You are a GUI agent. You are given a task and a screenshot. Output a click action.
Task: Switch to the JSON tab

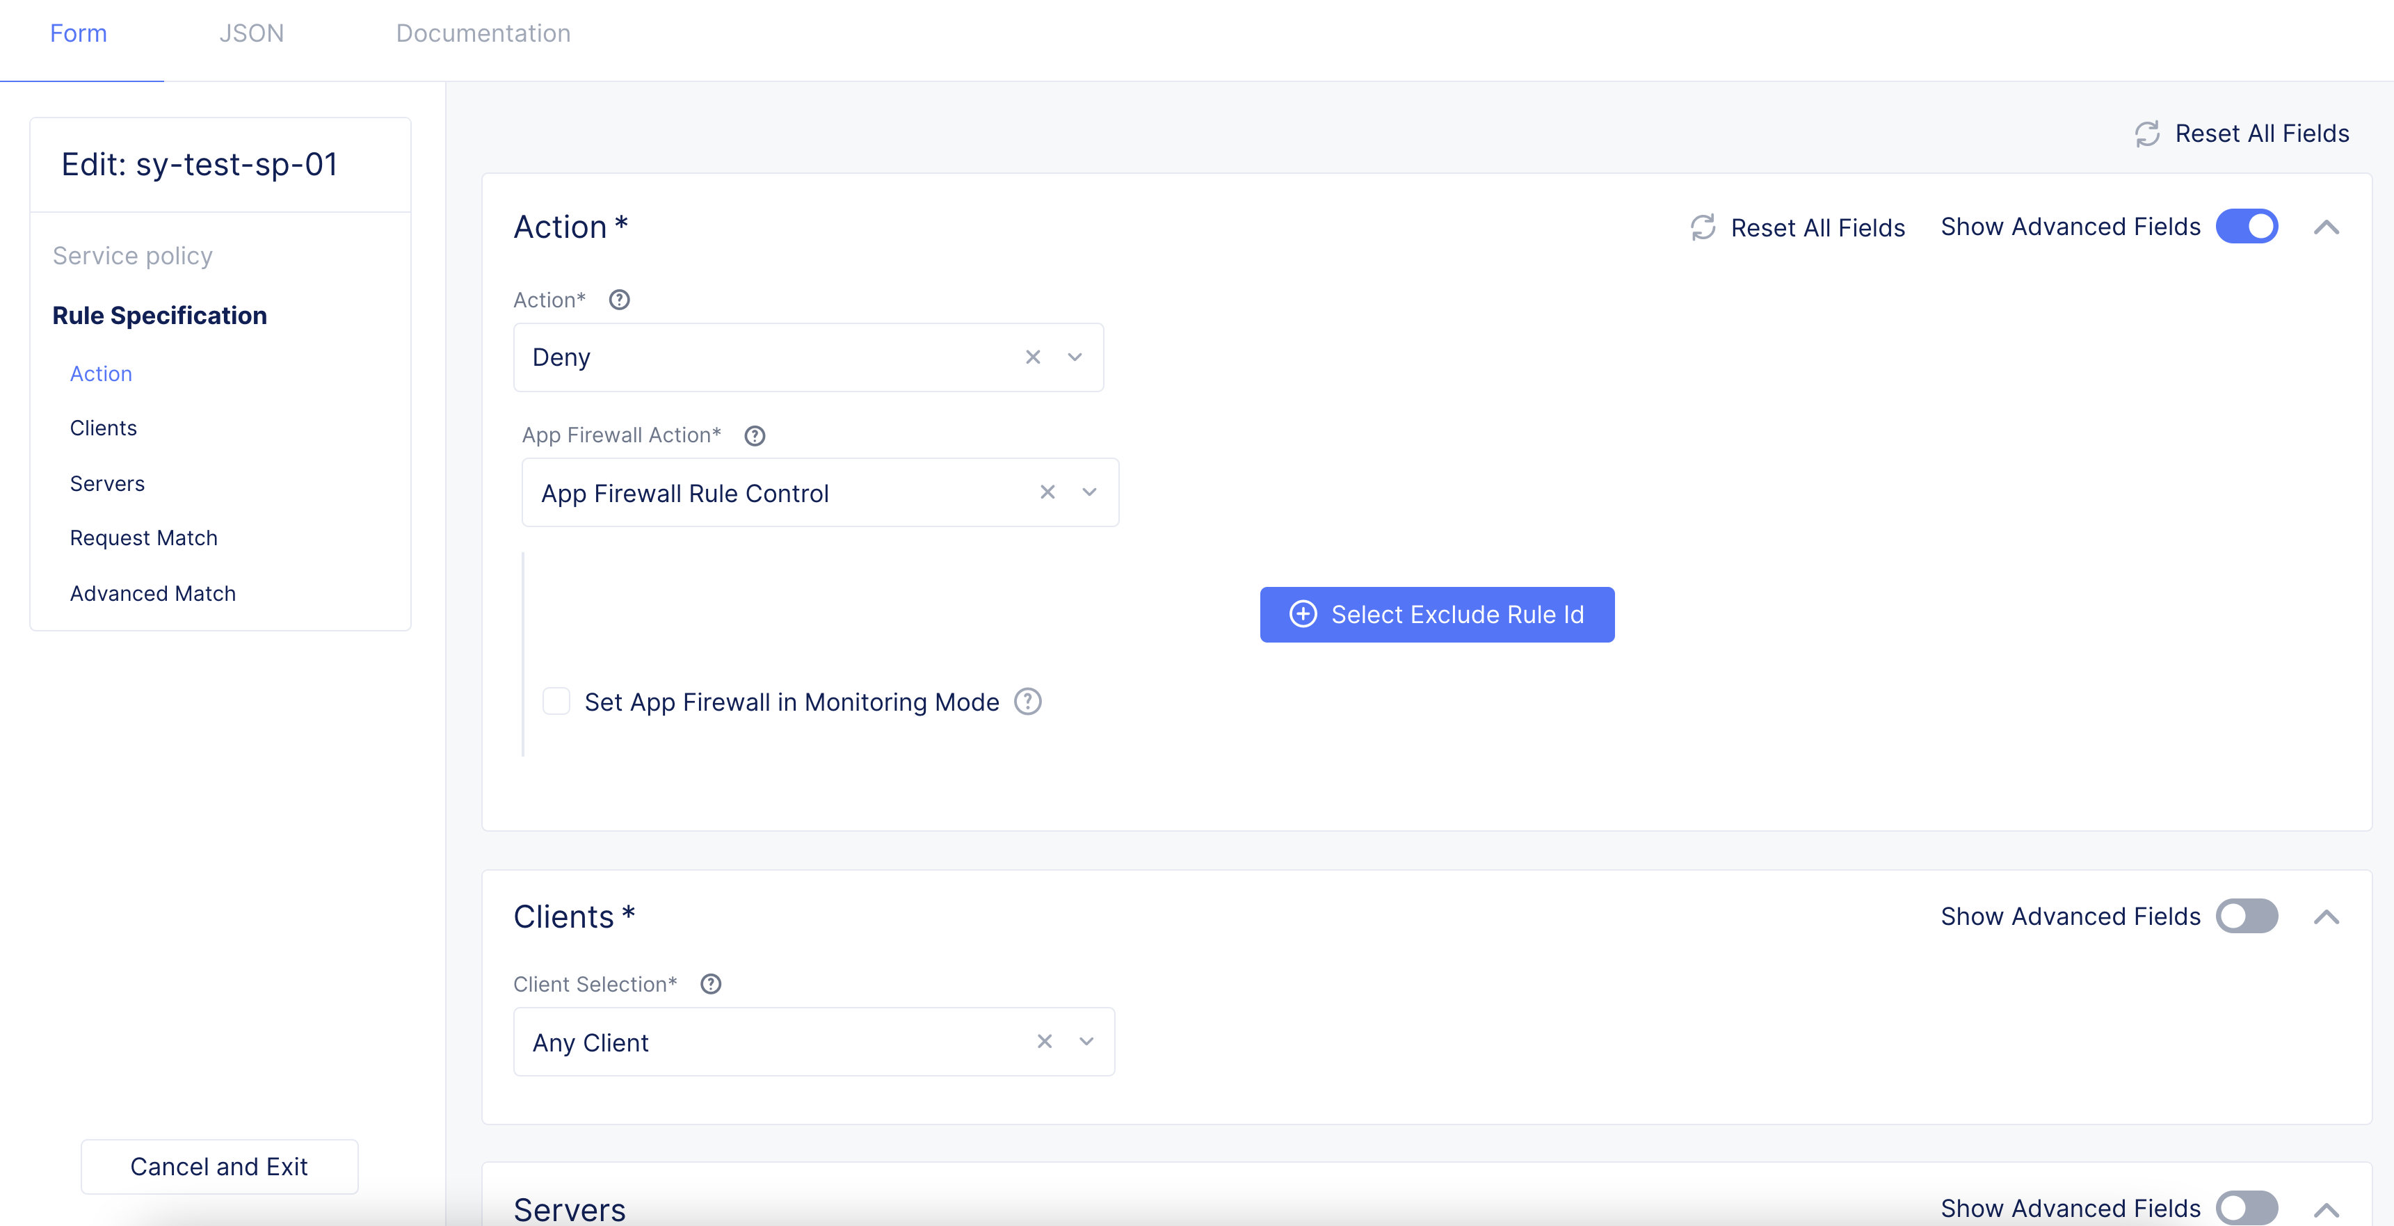[251, 33]
